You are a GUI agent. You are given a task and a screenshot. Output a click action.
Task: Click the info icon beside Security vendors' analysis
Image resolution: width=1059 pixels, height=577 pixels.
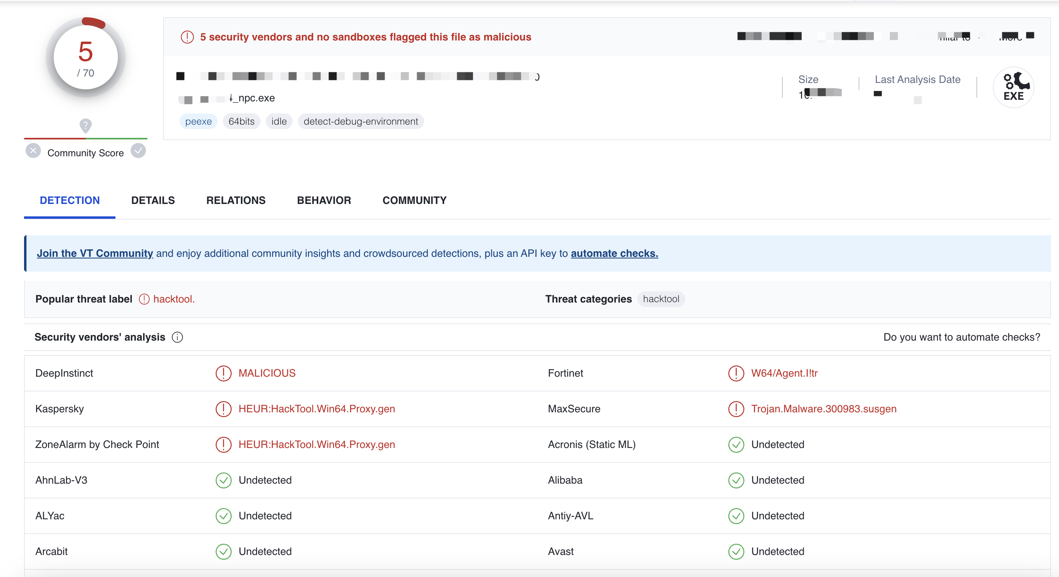pyautogui.click(x=177, y=337)
